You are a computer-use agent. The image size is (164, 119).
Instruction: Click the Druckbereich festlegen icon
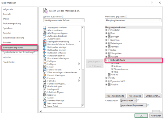pyautogui.click(x=45, y=58)
